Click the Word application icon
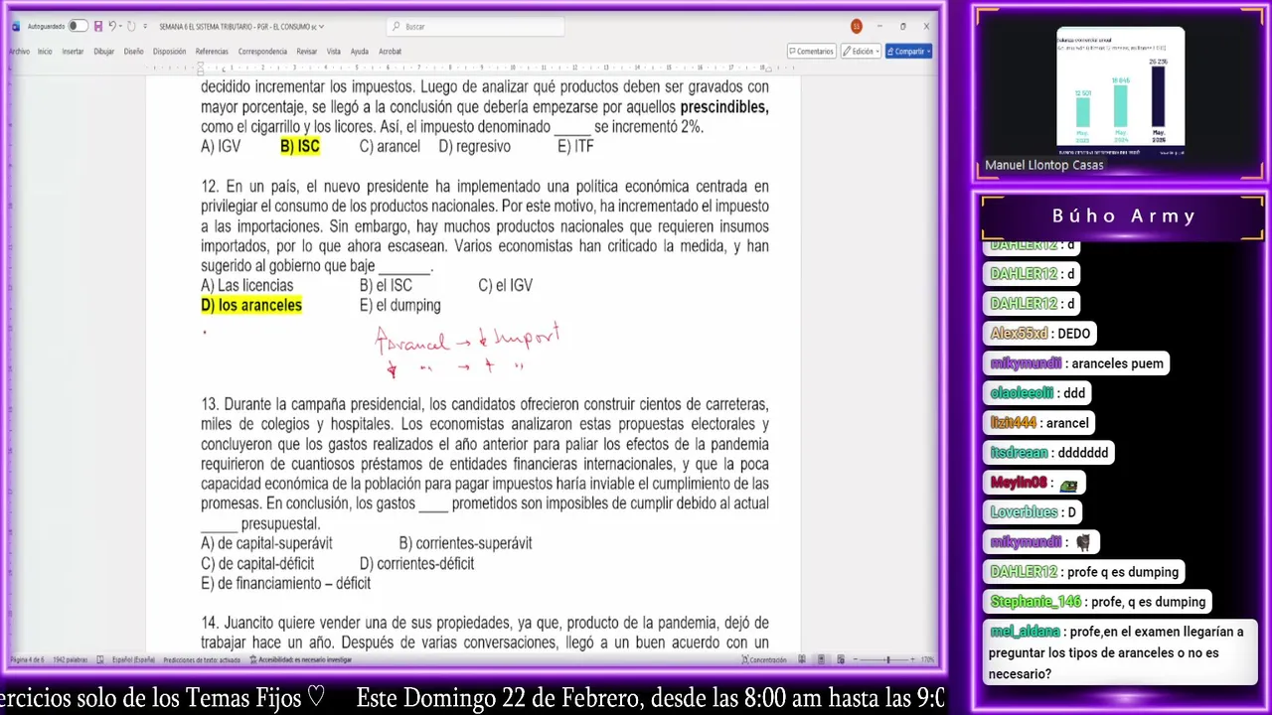Viewport: 1272px width, 715px height. tap(16, 26)
